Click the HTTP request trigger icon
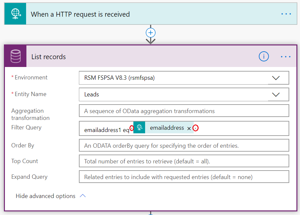 [15, 14]
